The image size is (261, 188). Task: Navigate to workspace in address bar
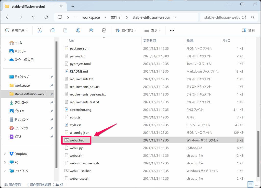pyautogui.click(x=91, y=17)
